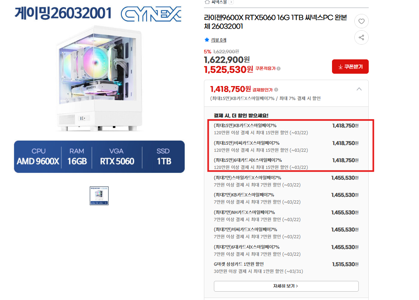Click breadcrumb arrow next to 씨넥스몰
419x300 pixels.
pos(231,2)
